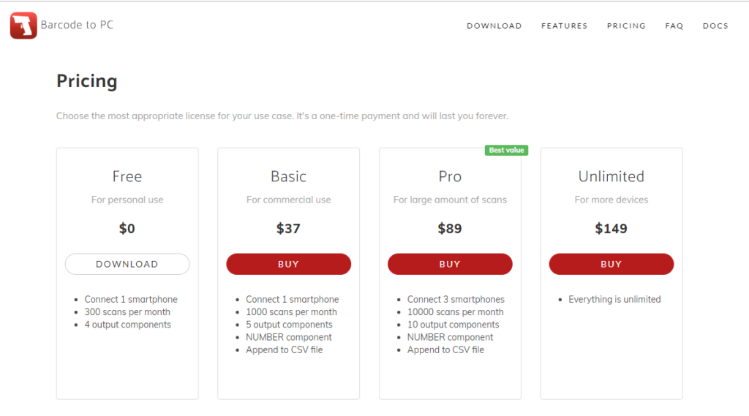Screen dimensions: 749x416
Task: Select the Basic plan heading
Action: [x=288, y=177]
